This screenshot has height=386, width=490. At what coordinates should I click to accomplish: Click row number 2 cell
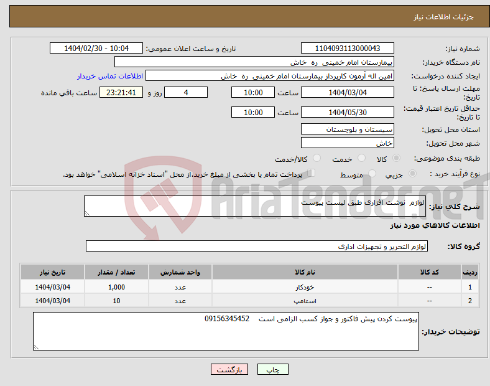tap(469, 301)
